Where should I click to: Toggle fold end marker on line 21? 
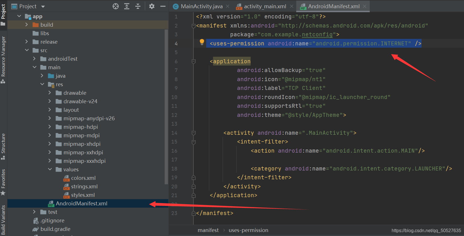point(194,195)
